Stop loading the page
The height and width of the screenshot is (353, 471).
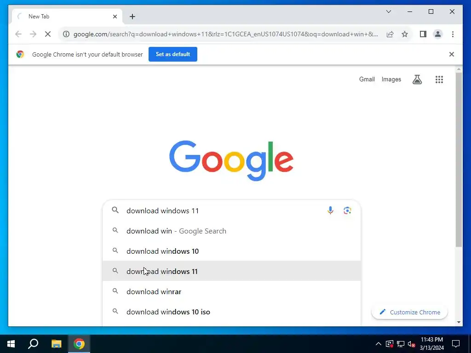click(x=48, y=34)
